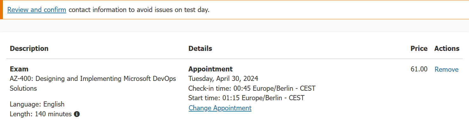Click the Description column header
The image size is (469, 134).
click(29, 48)
